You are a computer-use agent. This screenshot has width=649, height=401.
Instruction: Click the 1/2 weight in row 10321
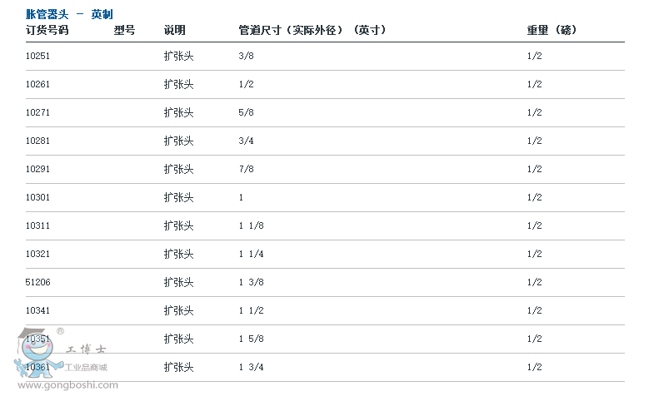point(534,254)
